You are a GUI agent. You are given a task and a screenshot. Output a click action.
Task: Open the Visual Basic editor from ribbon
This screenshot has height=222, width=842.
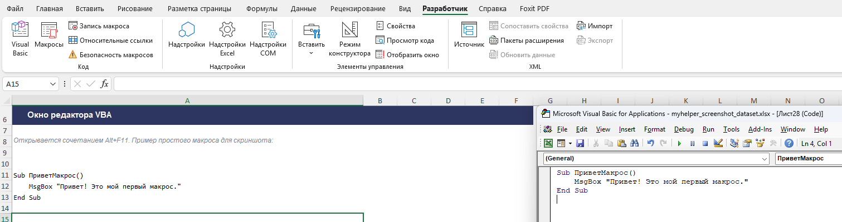[x=20, y=39]
